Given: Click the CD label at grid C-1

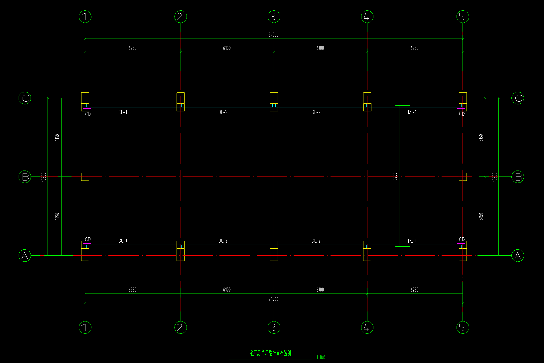Looking at the screenshot, I should (88, 114).
